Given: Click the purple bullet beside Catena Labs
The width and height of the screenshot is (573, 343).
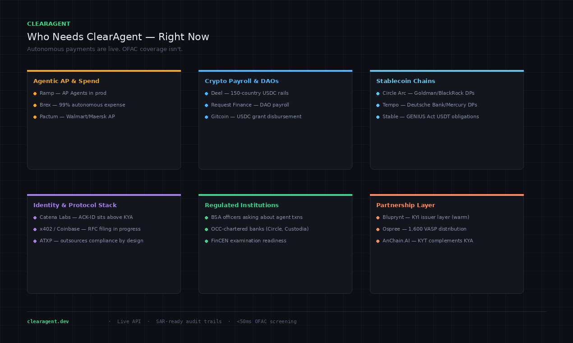Looking at the screenshot, I should coord(35,218).
